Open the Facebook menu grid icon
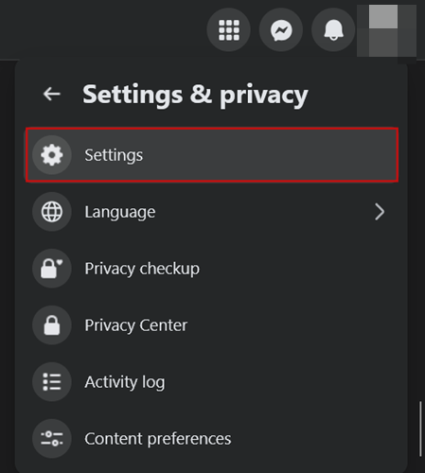 229,30
